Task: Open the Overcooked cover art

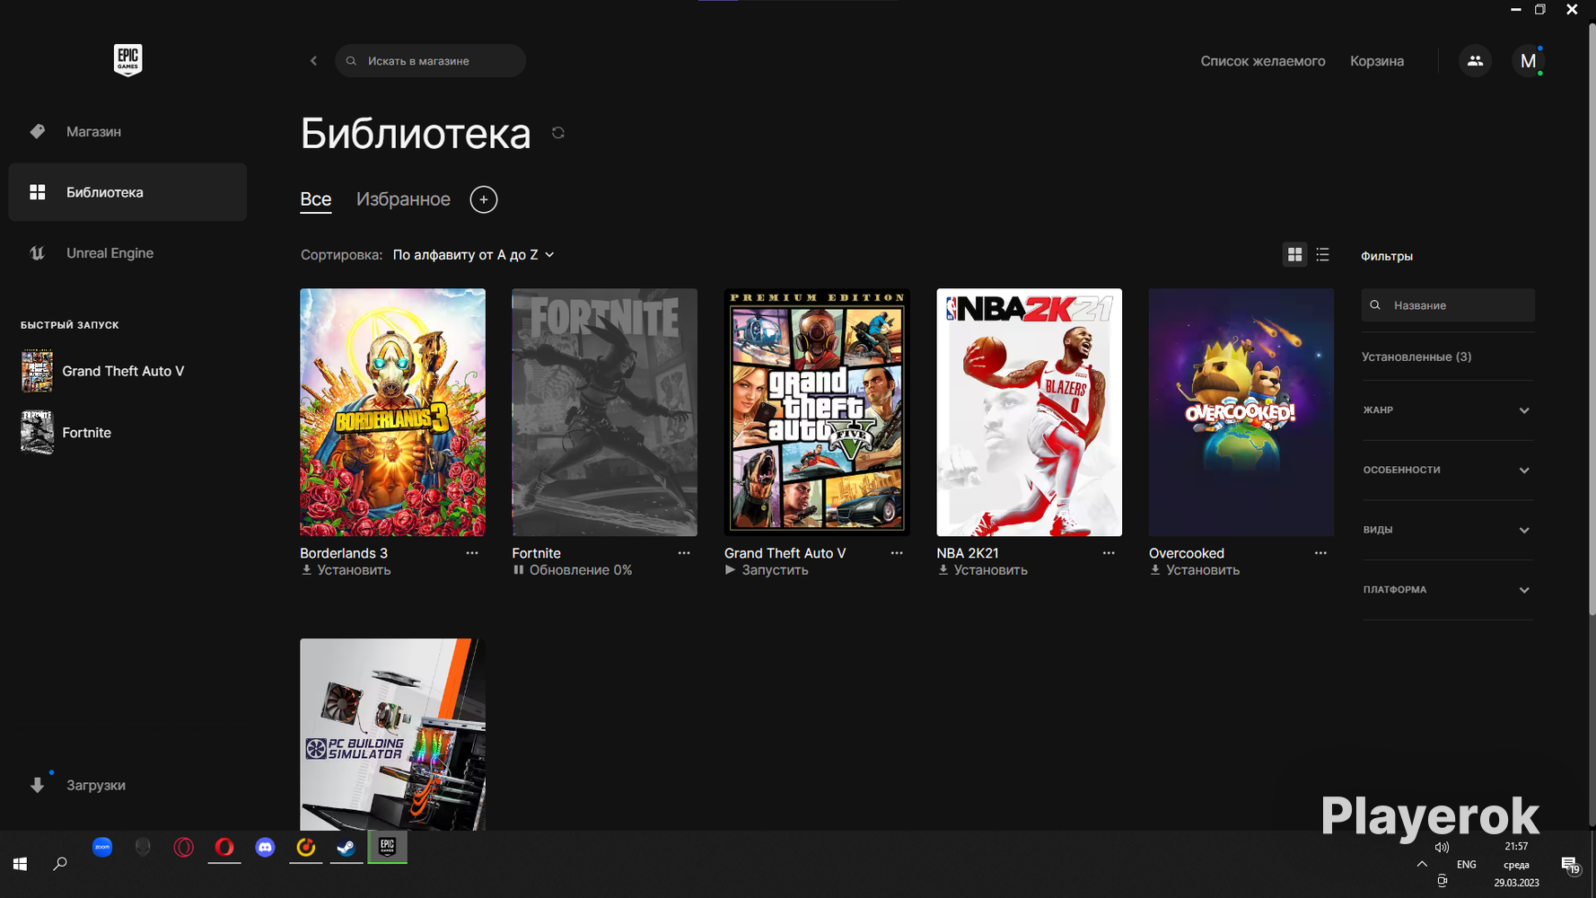Action: tap(1241, 412)
